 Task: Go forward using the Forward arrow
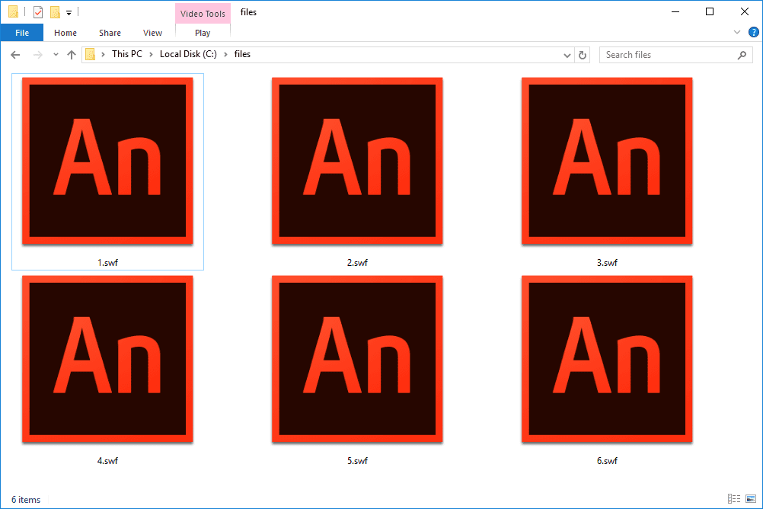click(37, 55)
